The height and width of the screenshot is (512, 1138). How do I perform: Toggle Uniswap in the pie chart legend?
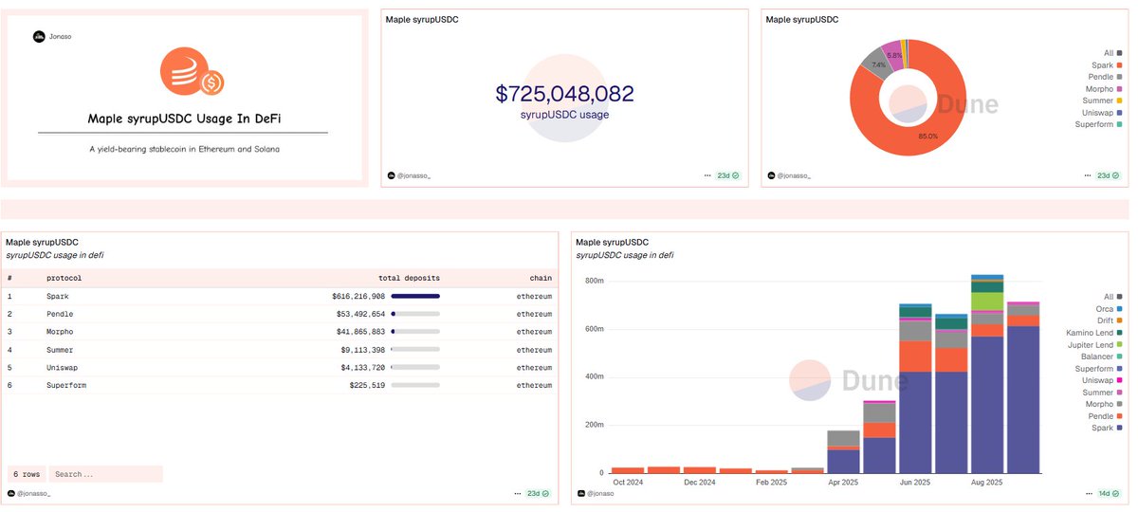[1102, 113]
